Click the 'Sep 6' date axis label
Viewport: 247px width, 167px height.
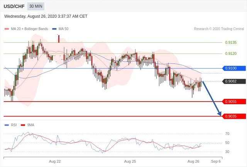[x=216, y=161]
